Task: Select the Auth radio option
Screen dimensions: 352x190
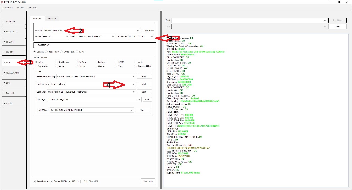Action: point(136,62)
